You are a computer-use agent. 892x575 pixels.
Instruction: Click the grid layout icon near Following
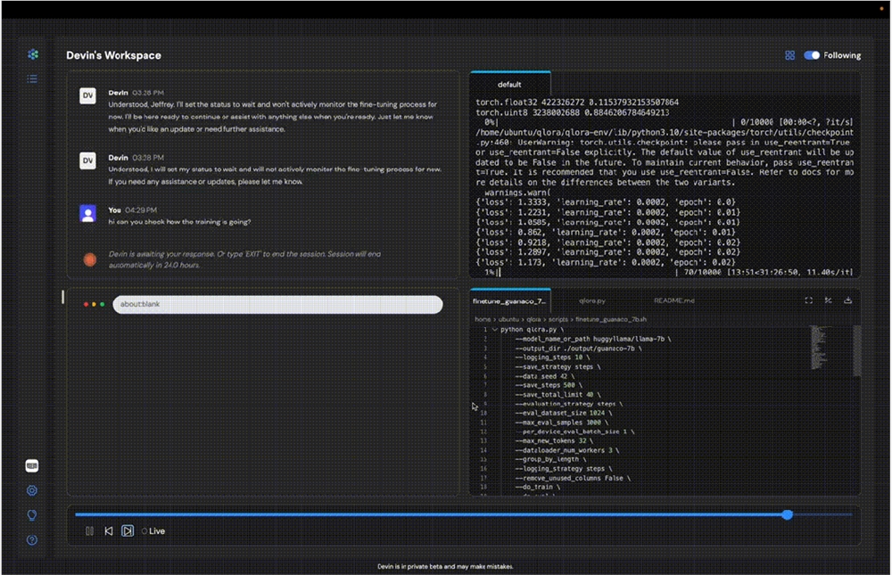pyautogui.click(x=789, y=55)
